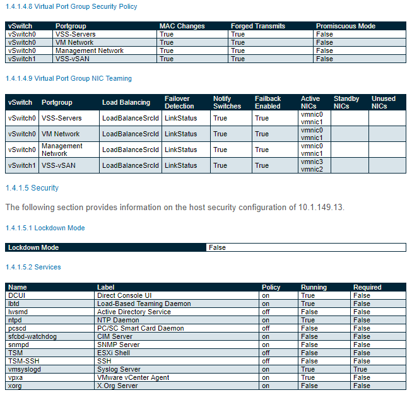The image size is (412, 395).
Task: Click the Virtual Port Group NIC Teaming heading
Action: (69, 79)
